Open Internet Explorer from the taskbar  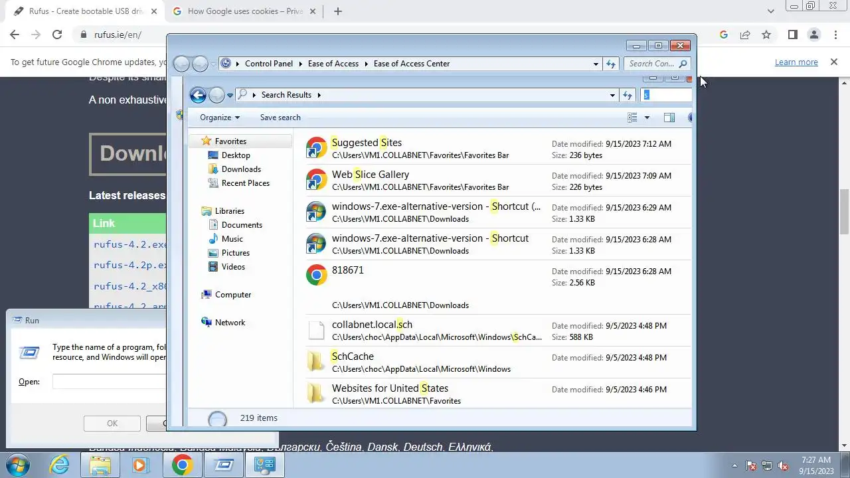60,465
